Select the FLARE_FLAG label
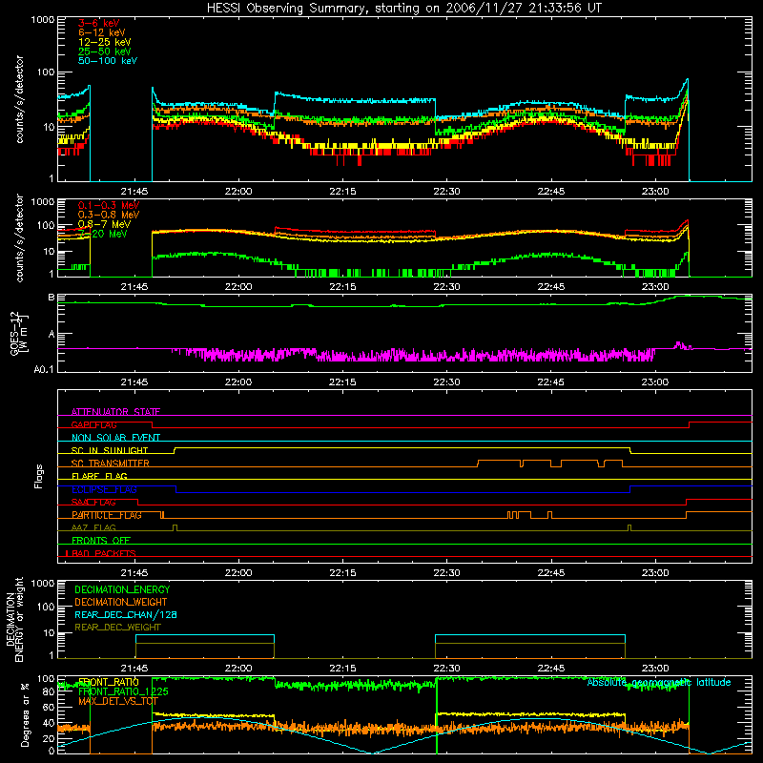763x763 pixels. click(x=99, y=476)
